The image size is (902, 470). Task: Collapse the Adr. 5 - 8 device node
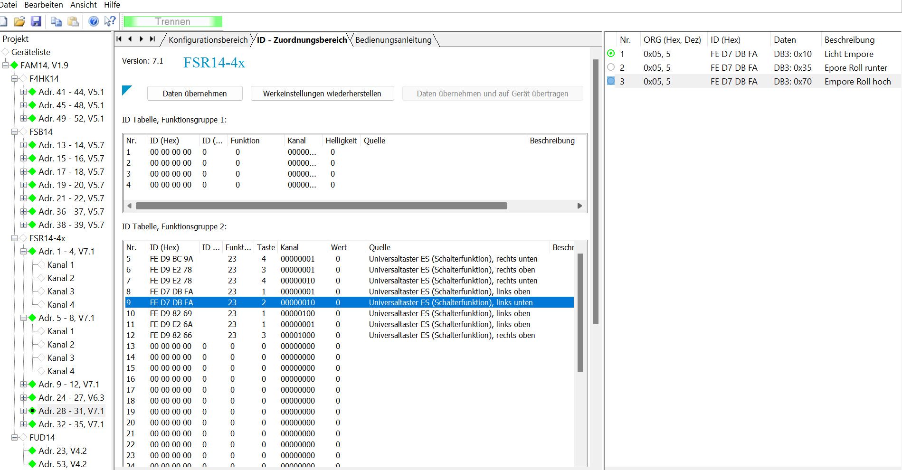[23, 318]
